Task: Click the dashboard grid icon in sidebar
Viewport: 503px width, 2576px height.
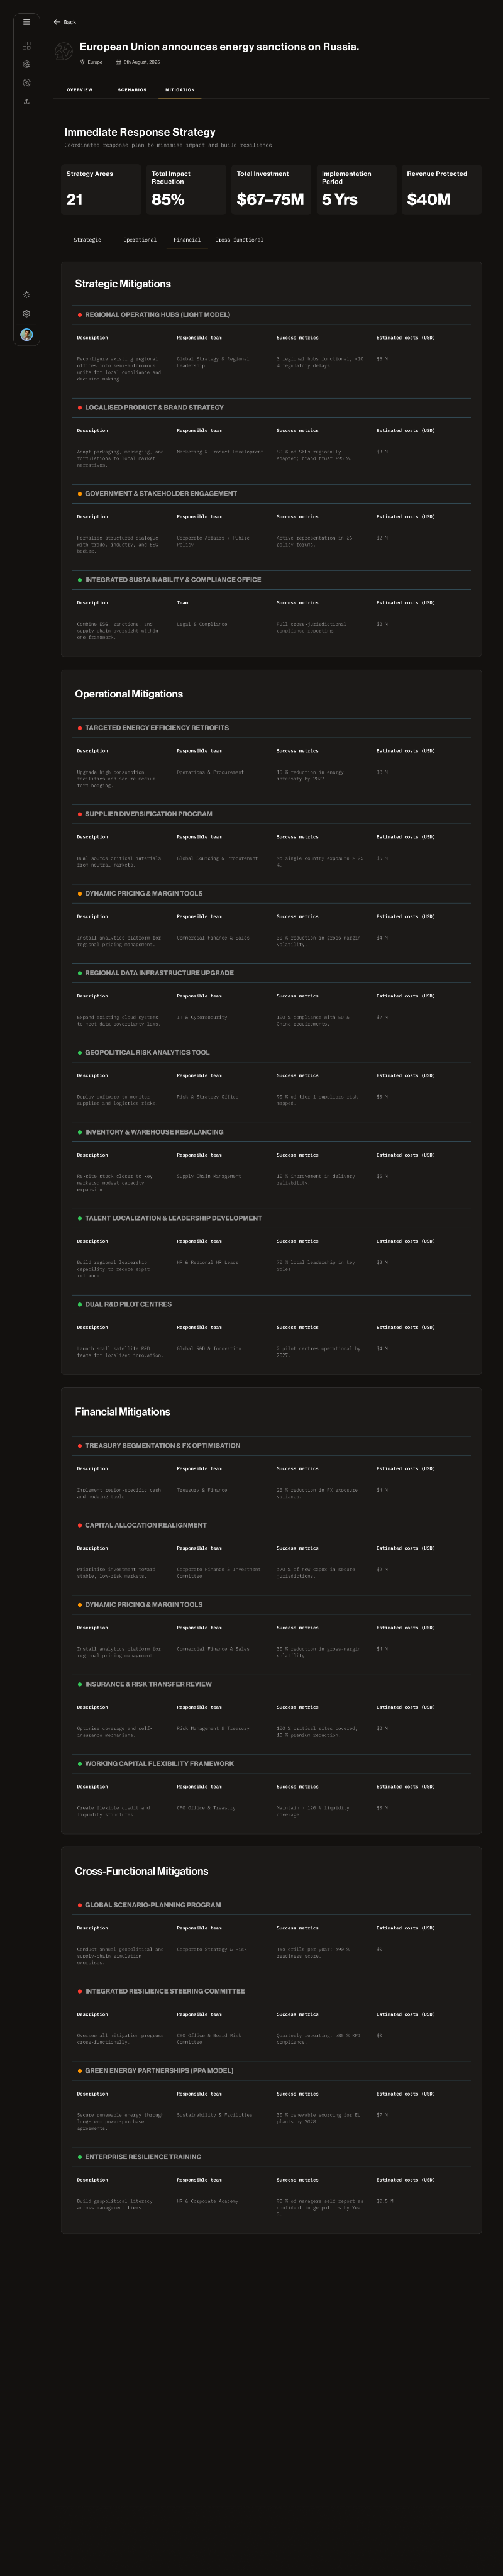Action: [x=26, y=46]
